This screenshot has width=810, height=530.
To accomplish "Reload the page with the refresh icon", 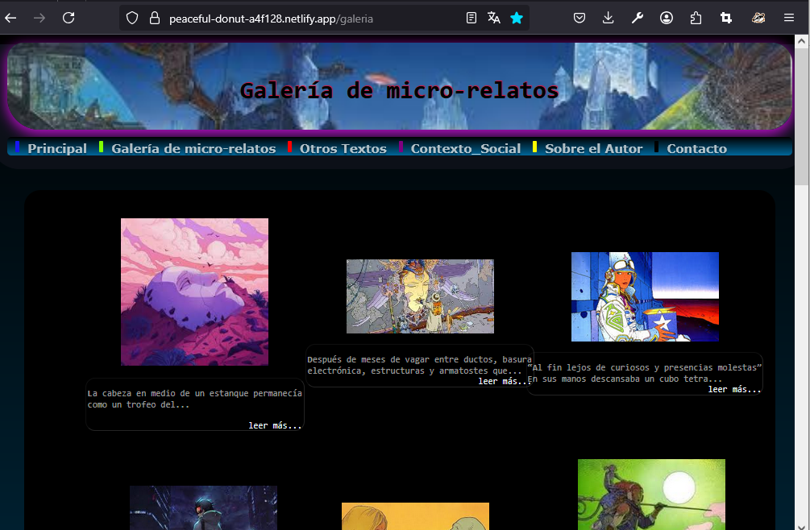I will point(69,18).
